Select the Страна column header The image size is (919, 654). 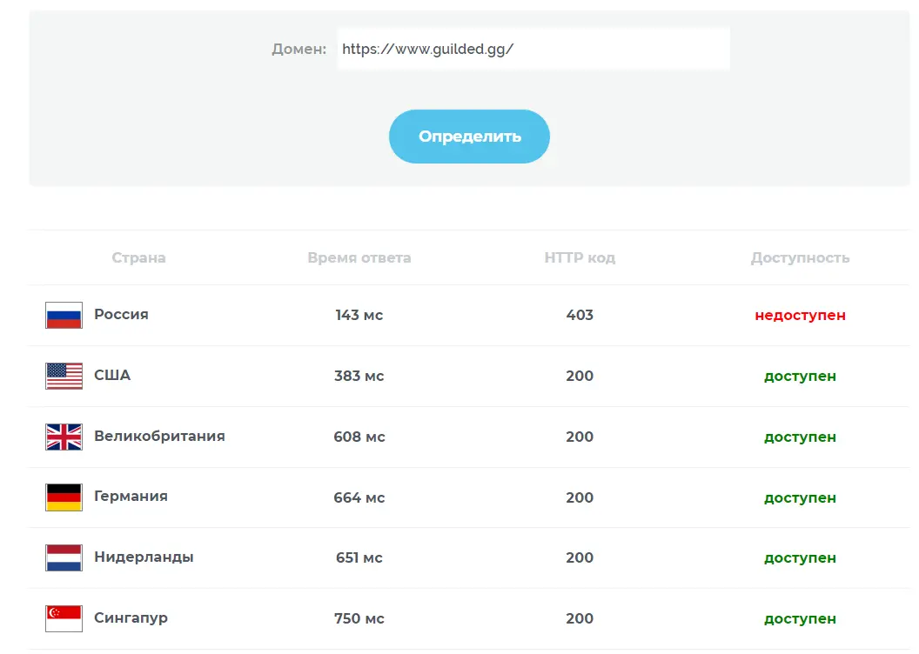click(x=139, y=257)
